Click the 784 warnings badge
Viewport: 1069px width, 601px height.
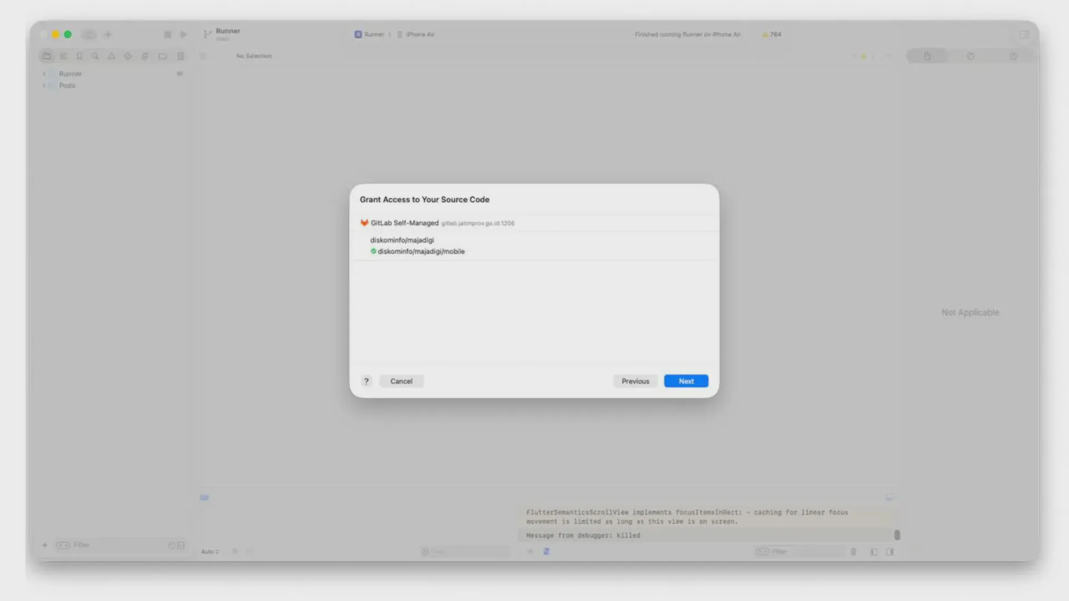tap(771, 34)
